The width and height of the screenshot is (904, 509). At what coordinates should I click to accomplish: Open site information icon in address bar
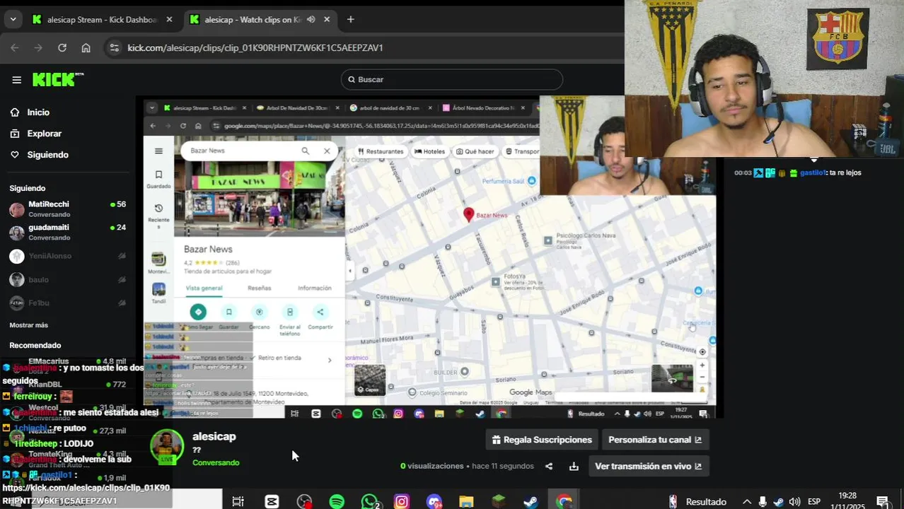[x=114, y=47]
